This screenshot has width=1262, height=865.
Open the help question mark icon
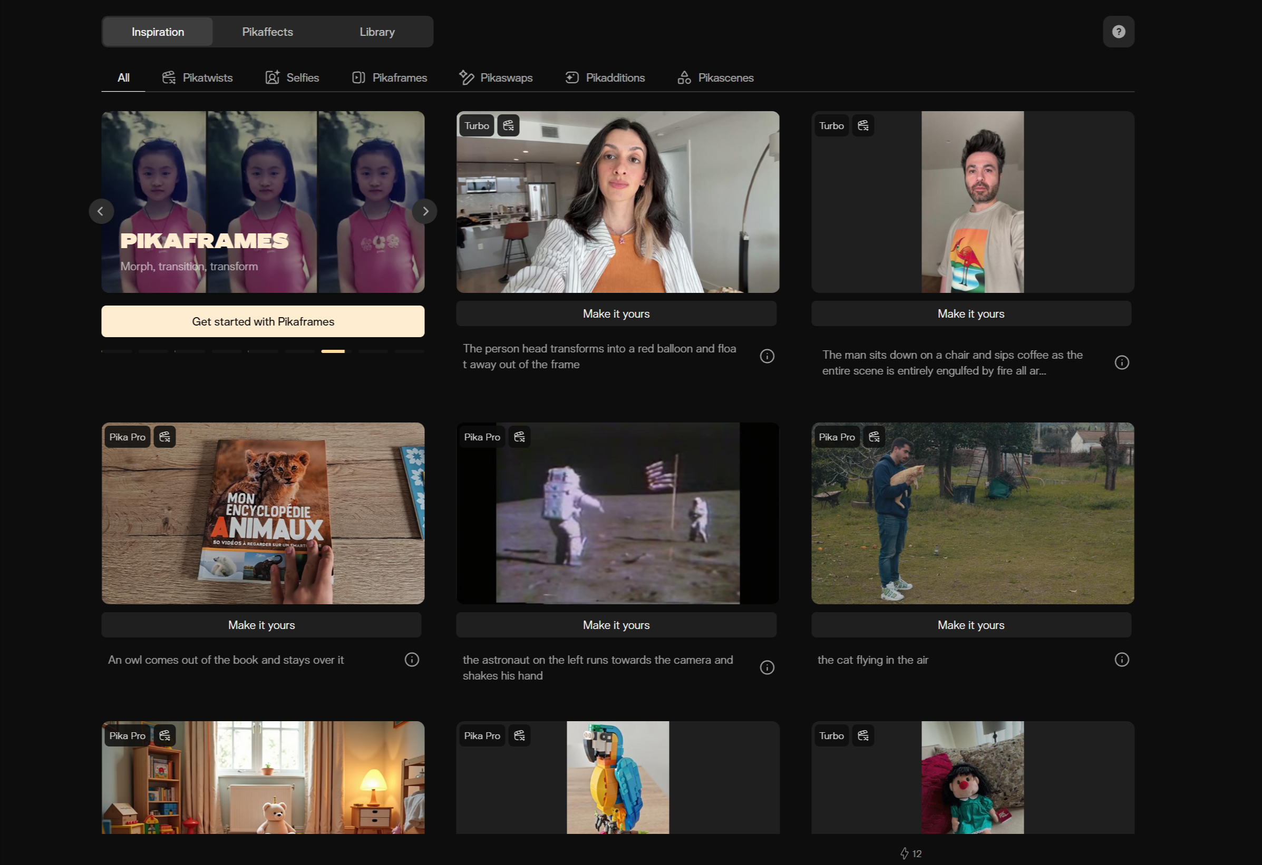pyautogui.click(x=1118, y=32)
